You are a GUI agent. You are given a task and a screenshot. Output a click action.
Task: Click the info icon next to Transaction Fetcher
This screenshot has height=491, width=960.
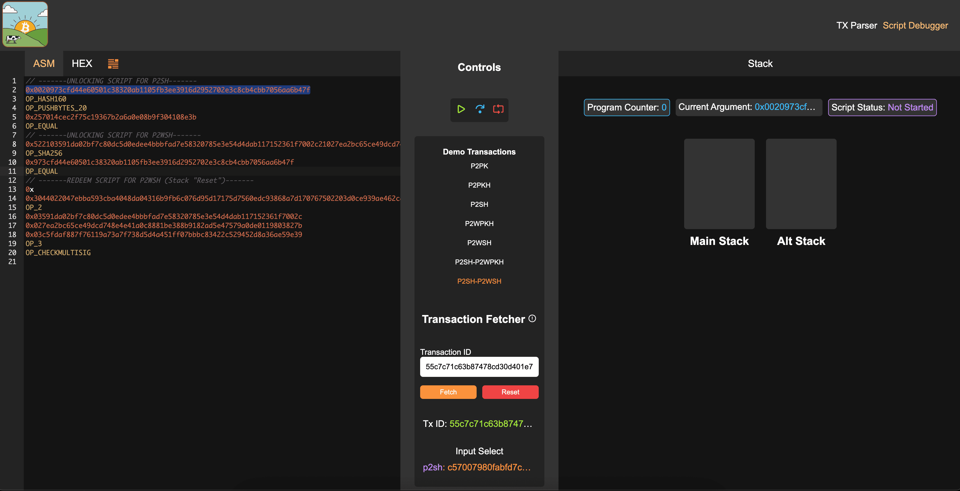(533, 319)
